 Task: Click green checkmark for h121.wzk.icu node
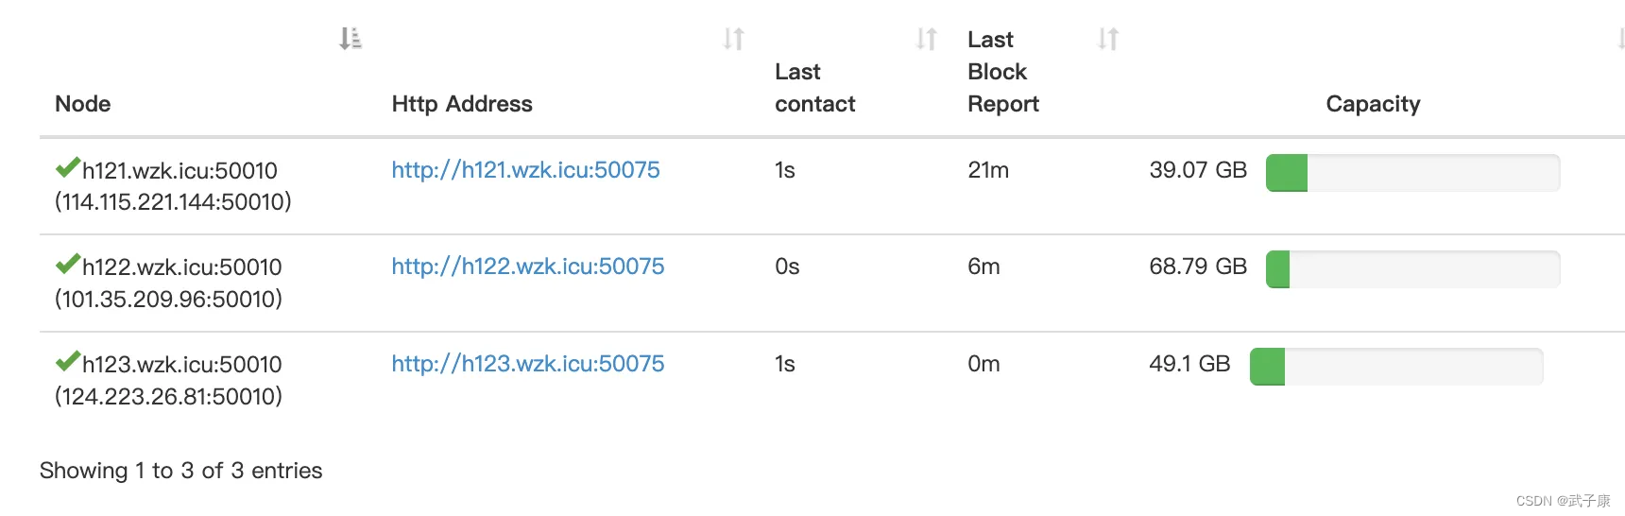click(x=67, y=168)
